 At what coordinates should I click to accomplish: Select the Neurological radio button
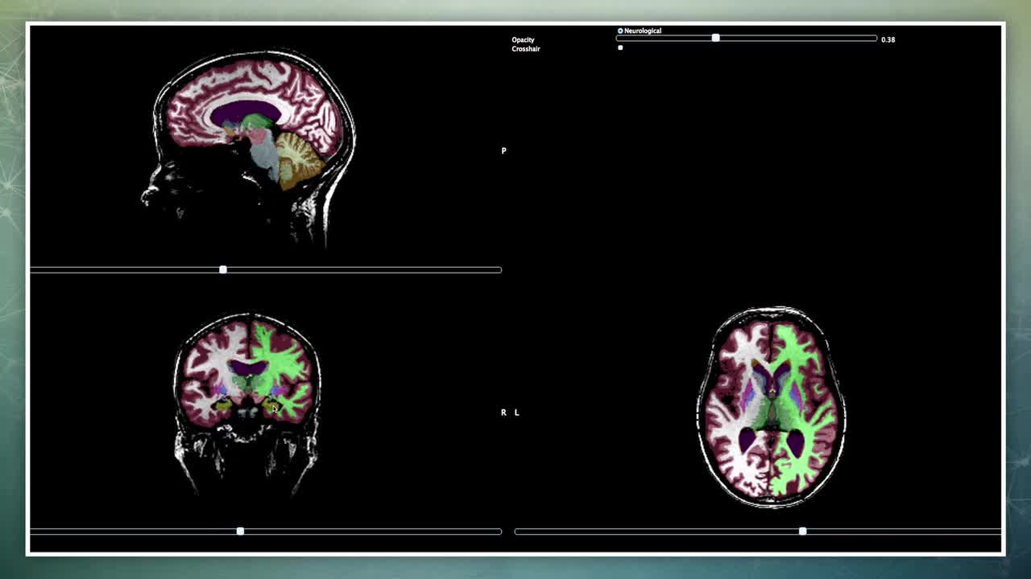click(x=620, y=31)
